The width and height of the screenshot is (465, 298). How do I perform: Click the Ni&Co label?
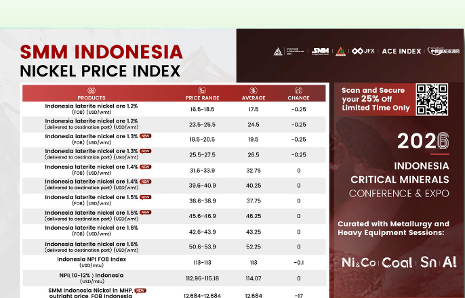[359, 263]
